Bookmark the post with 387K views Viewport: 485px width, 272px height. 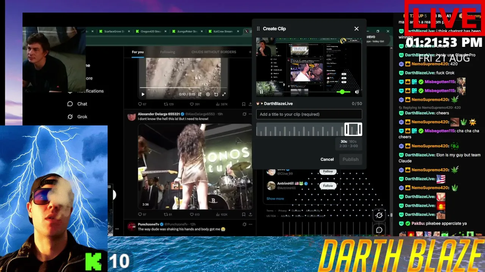[x=244, y=104]
